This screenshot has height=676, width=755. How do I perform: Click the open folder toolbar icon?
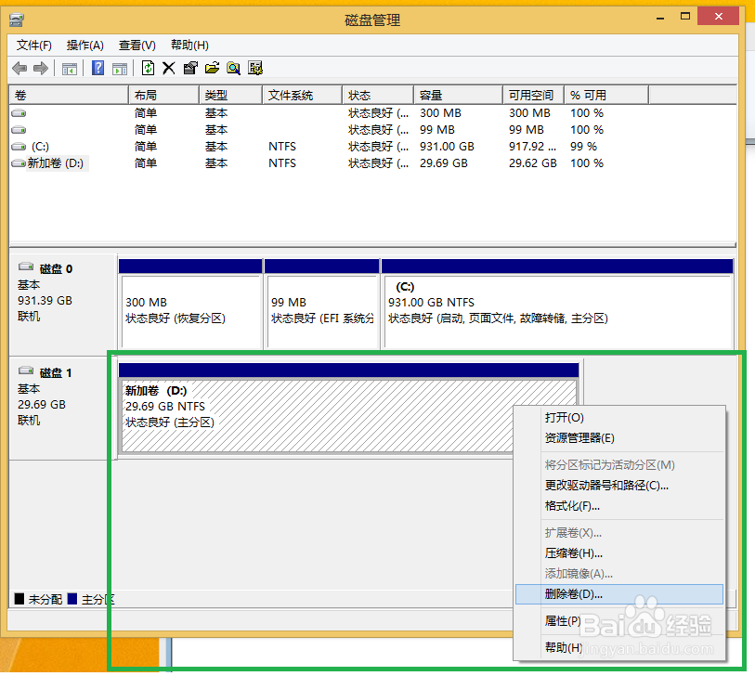214,67
